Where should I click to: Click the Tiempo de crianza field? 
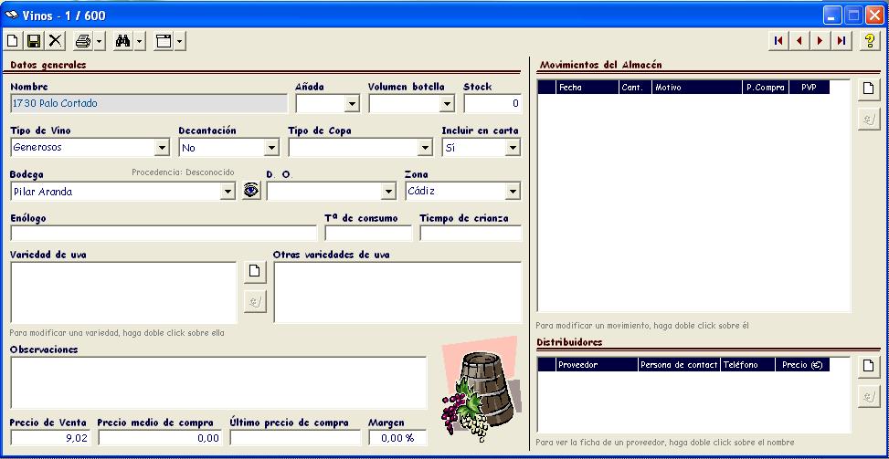click(471, 233)
